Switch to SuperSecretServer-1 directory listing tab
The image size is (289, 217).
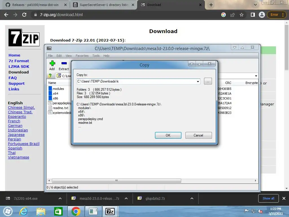pyautogui.click(x=104, y=5)
